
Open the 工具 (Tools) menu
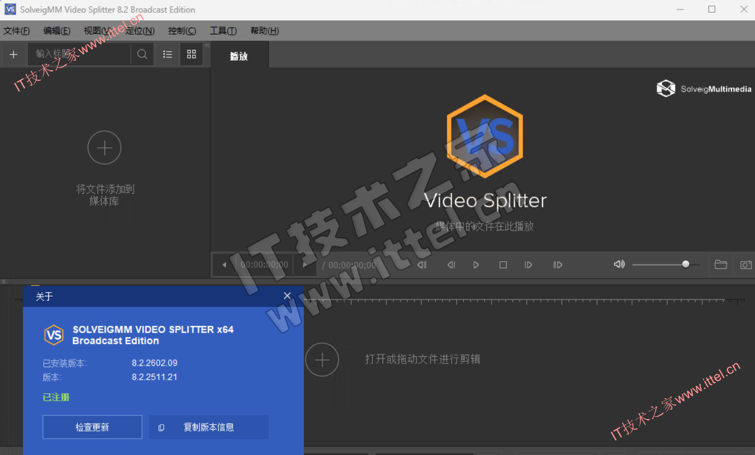coord(223,31)
